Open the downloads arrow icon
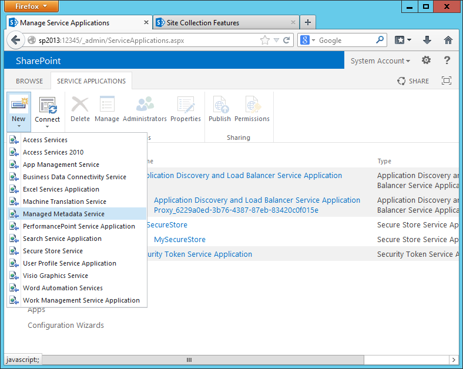Viewport: 463px width, 369px height. pyautogui.click(x=427, y=40)
